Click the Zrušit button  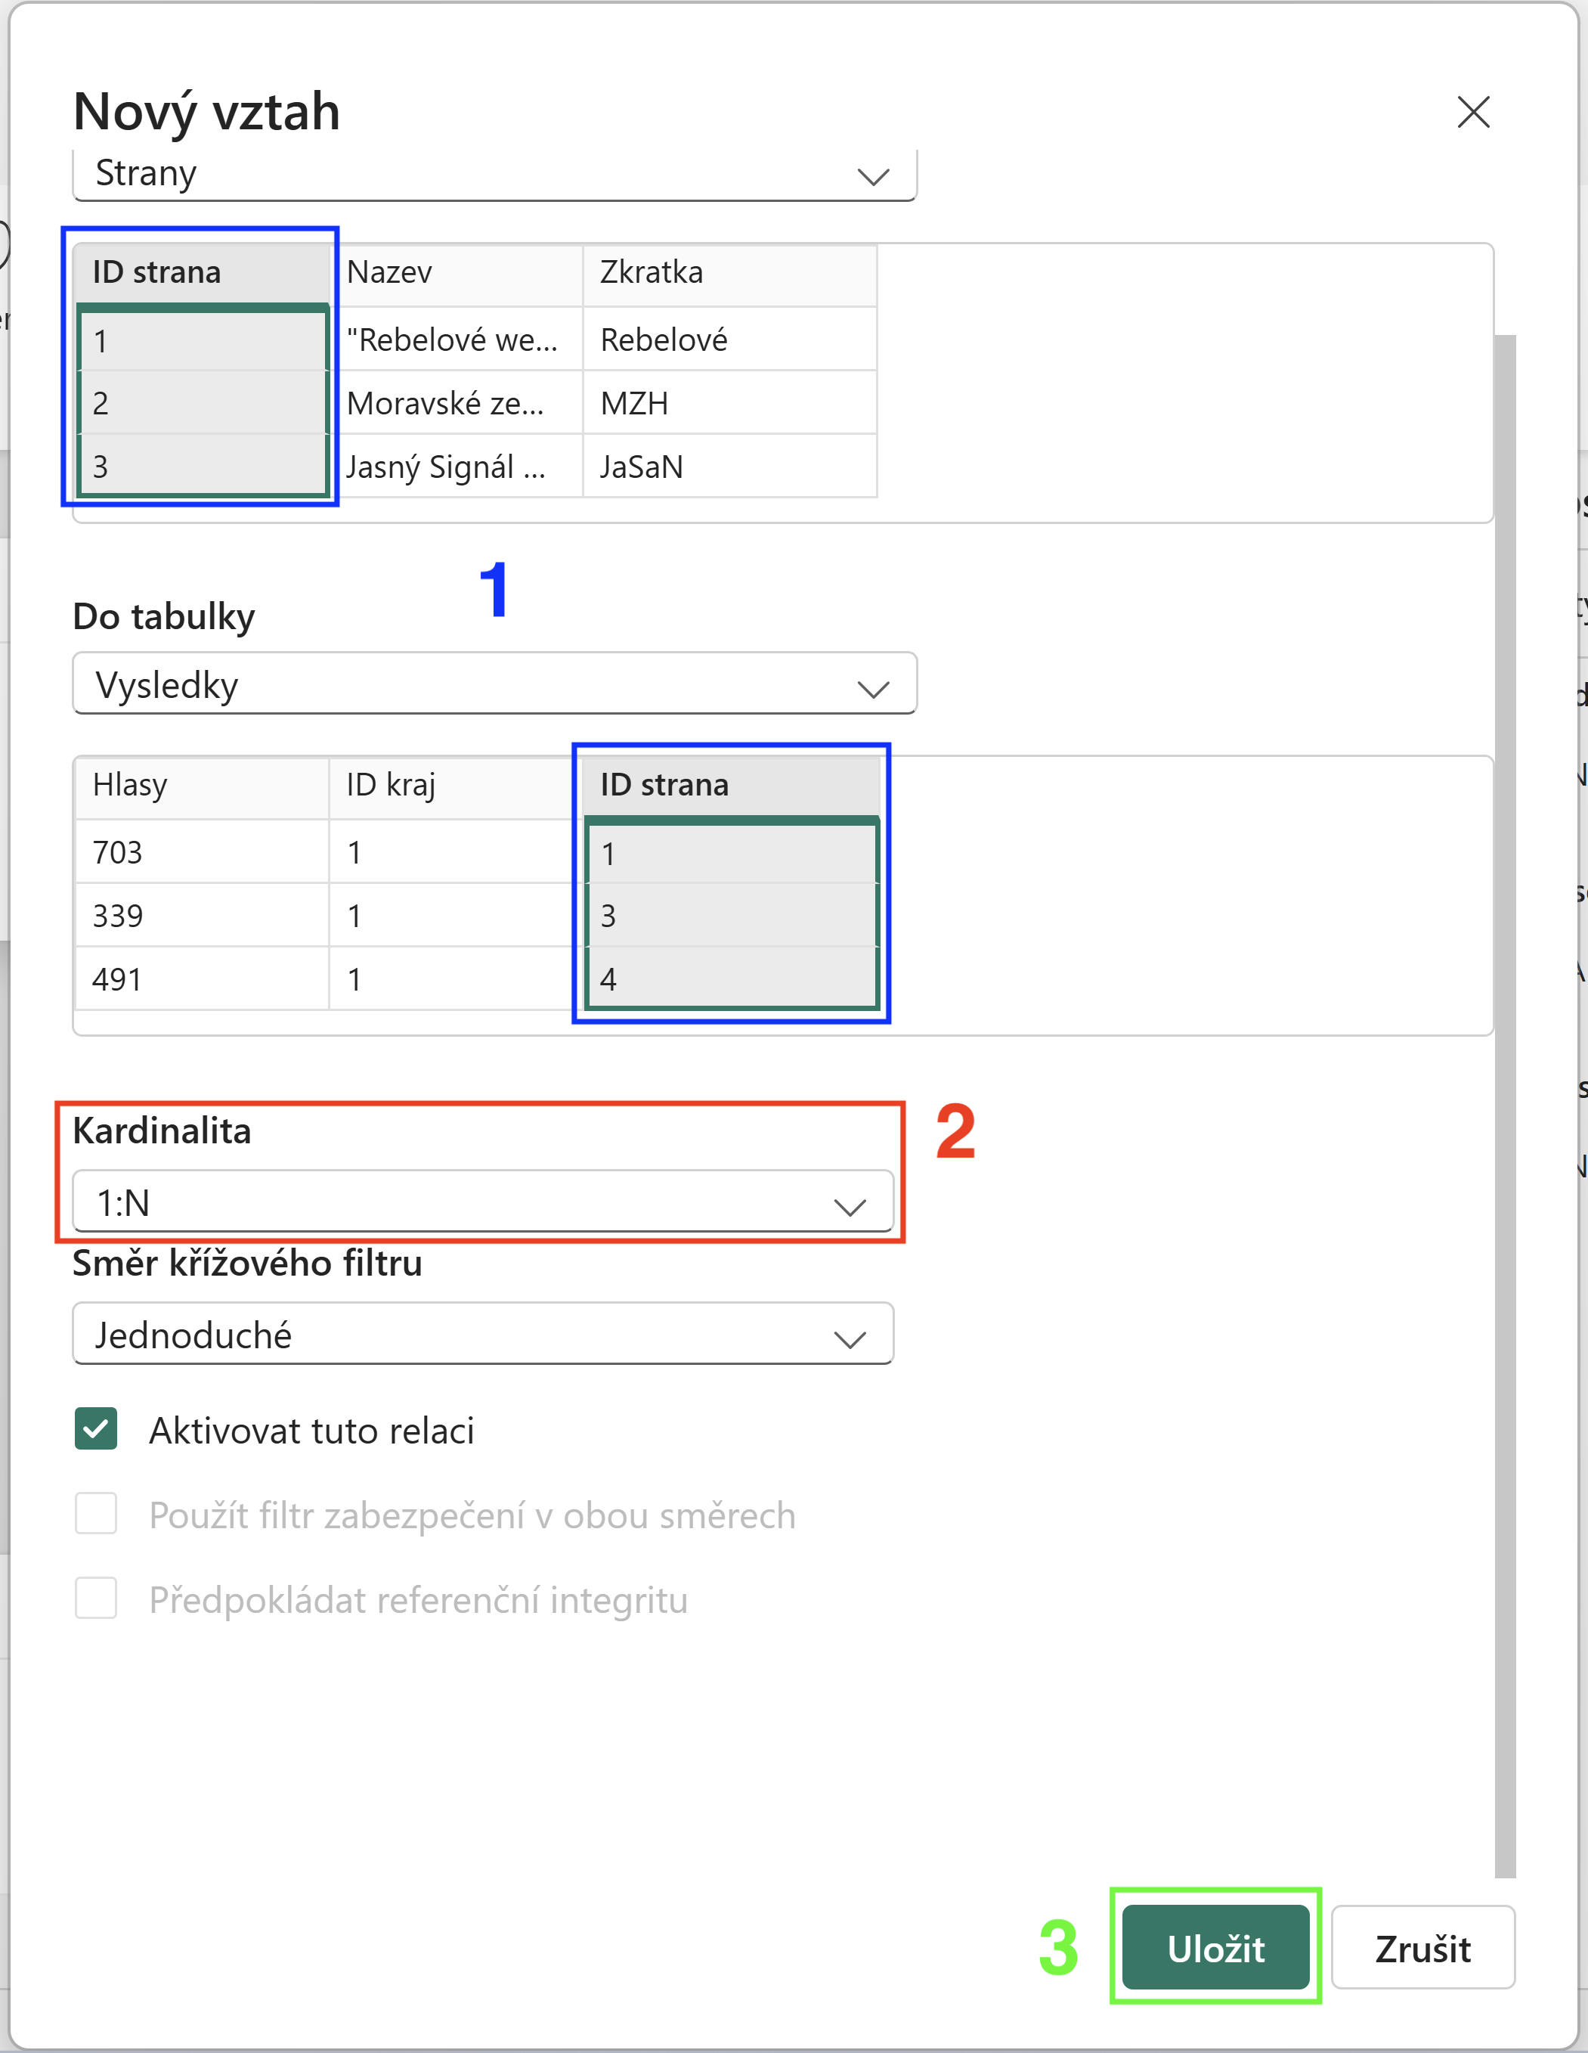[1422, 1948]
